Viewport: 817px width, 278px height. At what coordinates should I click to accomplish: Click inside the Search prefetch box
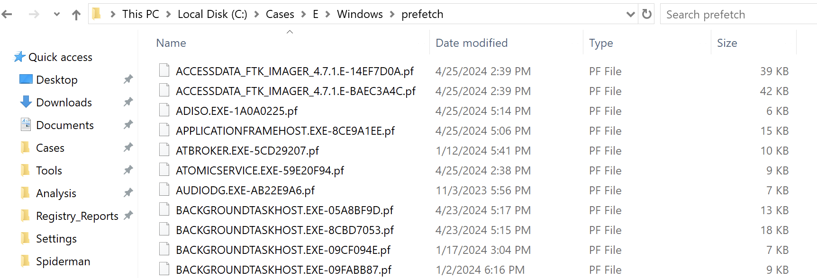[x=738, y=14]
